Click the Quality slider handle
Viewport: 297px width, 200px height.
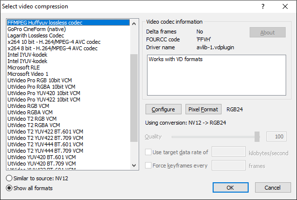tap(257, 136)
